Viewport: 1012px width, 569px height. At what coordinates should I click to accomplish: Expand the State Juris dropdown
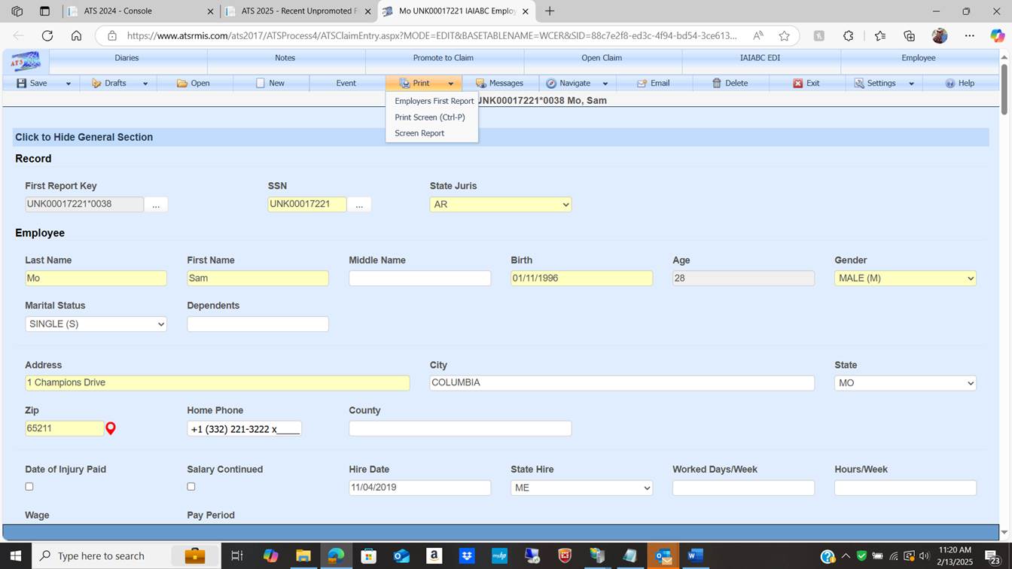coord(500,205)
